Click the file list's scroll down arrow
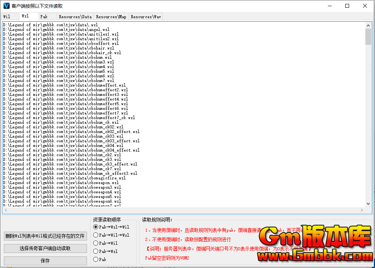This screenshot has height=268, width=375. pyautogui.click(x=368, y=203)
